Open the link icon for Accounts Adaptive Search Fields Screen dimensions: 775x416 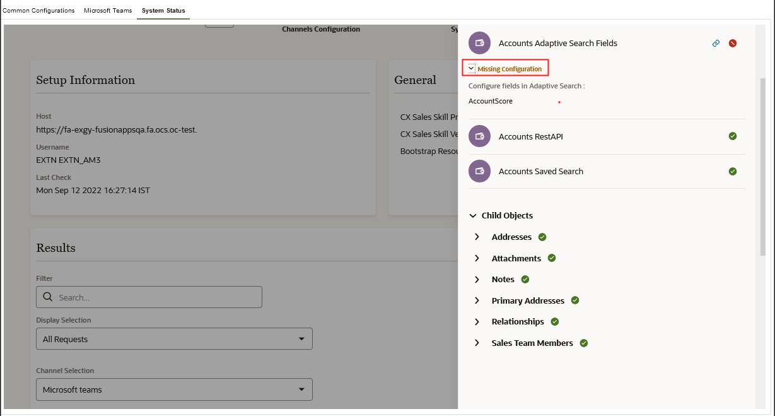716,44
